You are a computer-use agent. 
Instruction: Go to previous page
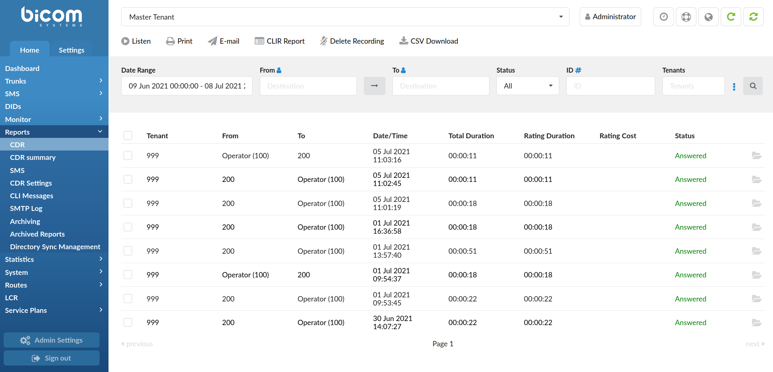tap(137, 344)
